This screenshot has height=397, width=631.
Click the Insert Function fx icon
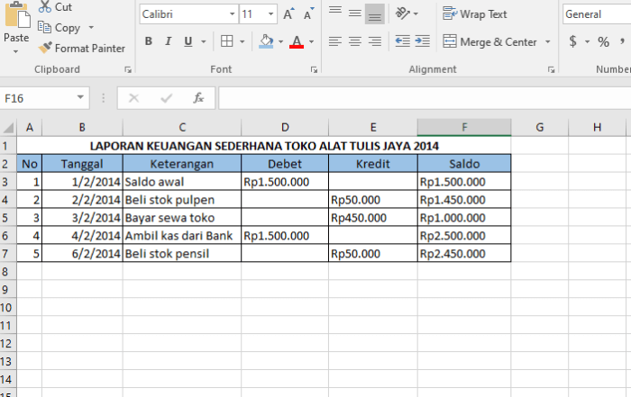198,98
